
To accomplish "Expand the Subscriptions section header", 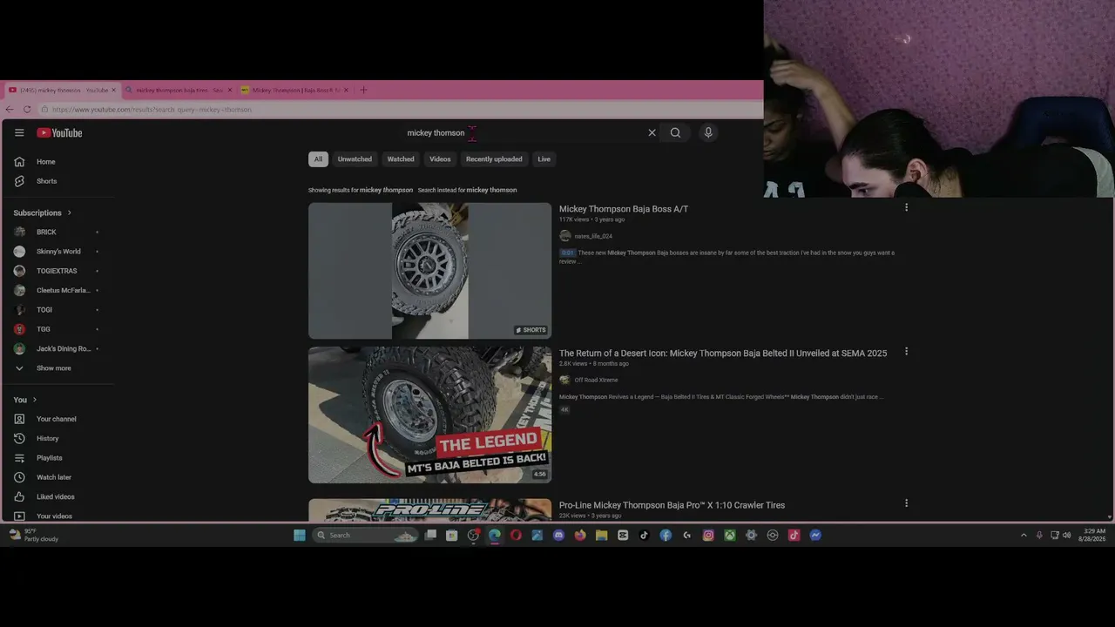I will 43,212.
